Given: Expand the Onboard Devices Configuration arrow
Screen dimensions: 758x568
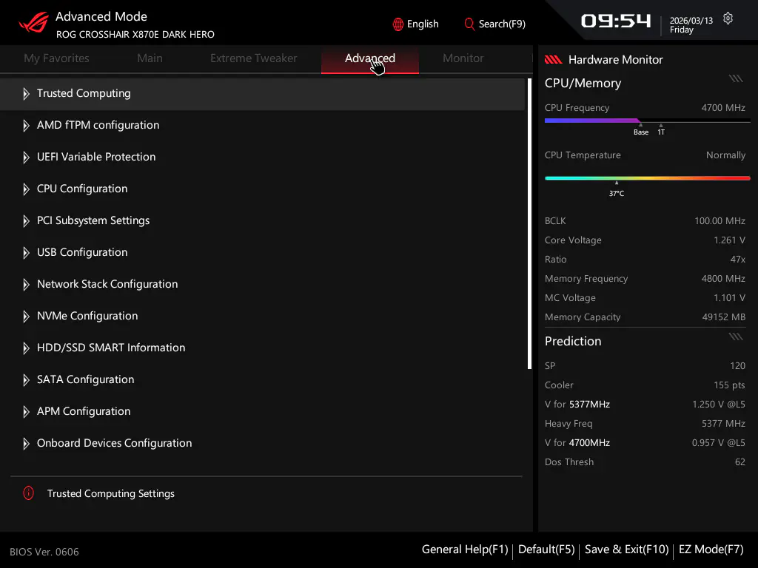Looking at the screenshot, I should pyautogui.click(x=26, y=444).
